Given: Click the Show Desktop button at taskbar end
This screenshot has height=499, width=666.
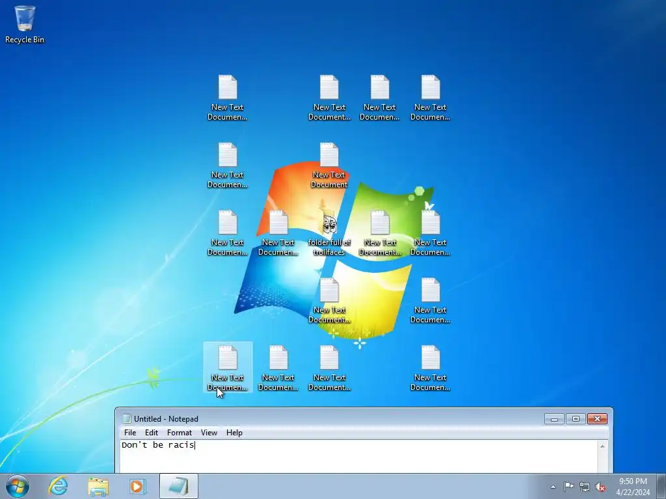Looking at the screenshot, I should [661, 486].
